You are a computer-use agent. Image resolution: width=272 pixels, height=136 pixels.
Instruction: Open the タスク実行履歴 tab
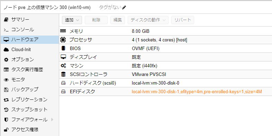coord(30,70)
